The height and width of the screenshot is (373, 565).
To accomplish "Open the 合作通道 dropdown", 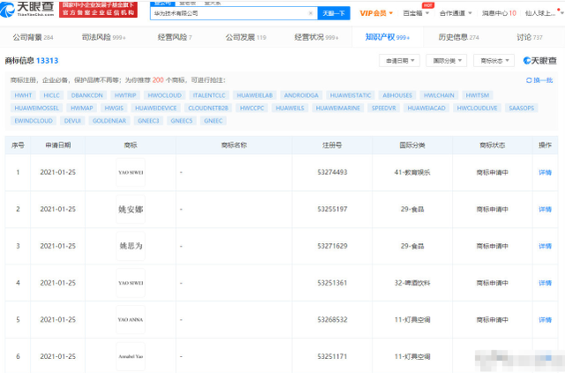I will (x=456, y=13).
